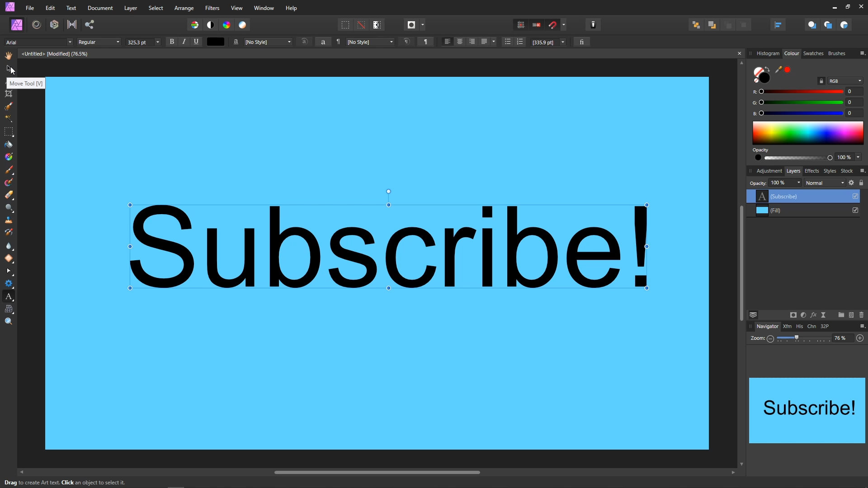
Task: Click the Navigator preview thumbnail
Action: pos(807,410)
